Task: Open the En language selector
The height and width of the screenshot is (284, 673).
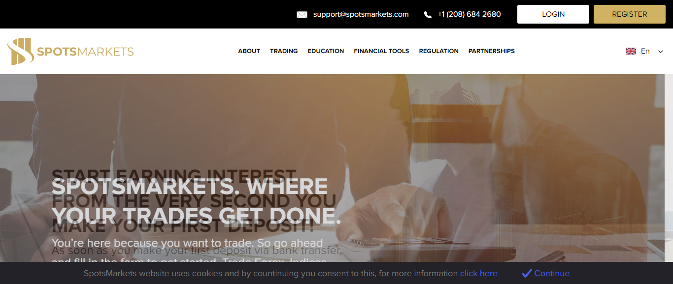Action: 645,51
